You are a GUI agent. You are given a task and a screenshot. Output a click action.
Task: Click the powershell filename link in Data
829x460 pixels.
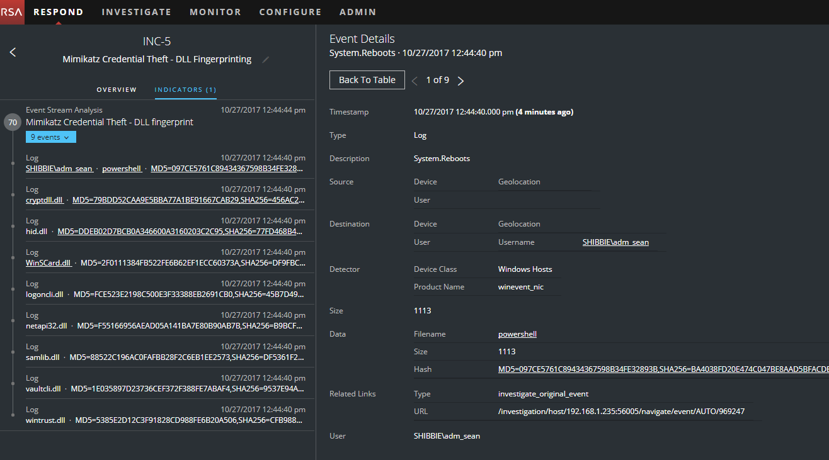[517, 334]
